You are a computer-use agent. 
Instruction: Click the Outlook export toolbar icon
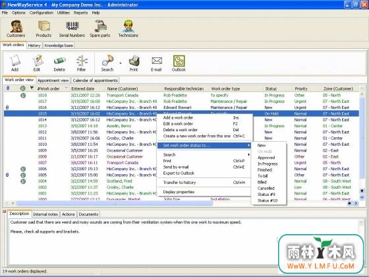click(x=179, y=63)
